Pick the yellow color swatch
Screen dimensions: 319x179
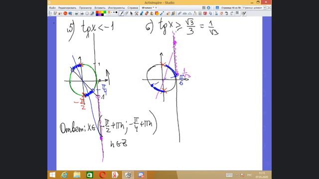point(102,12)
